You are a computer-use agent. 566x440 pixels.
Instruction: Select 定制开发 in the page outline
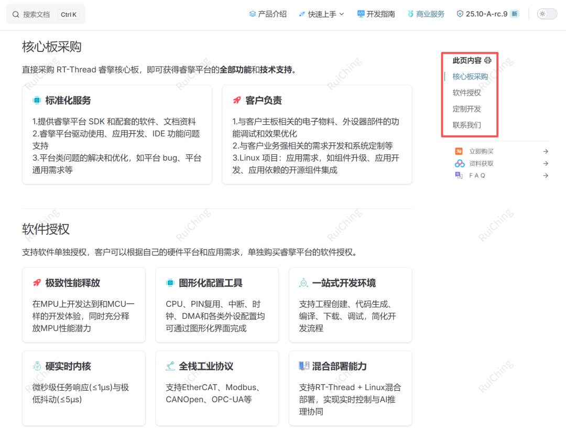tap(467, 109)
